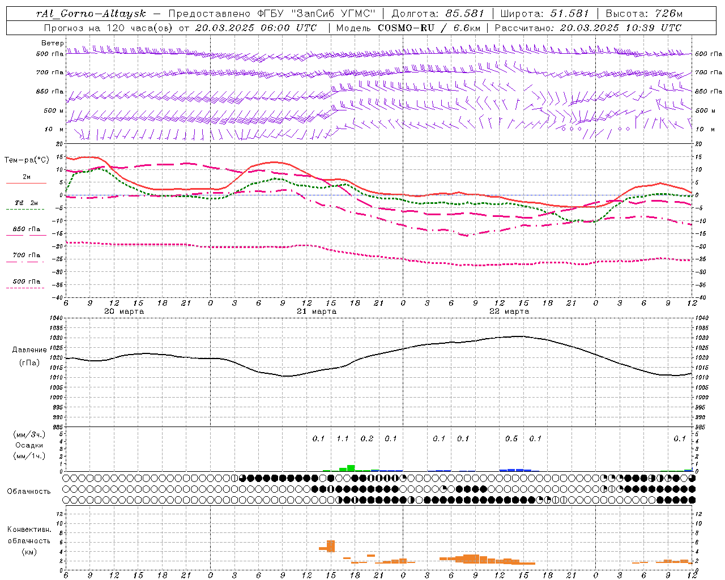
Task: Click the Модель COSMO-RU / 6.6км label
Action: coord(408,28)
